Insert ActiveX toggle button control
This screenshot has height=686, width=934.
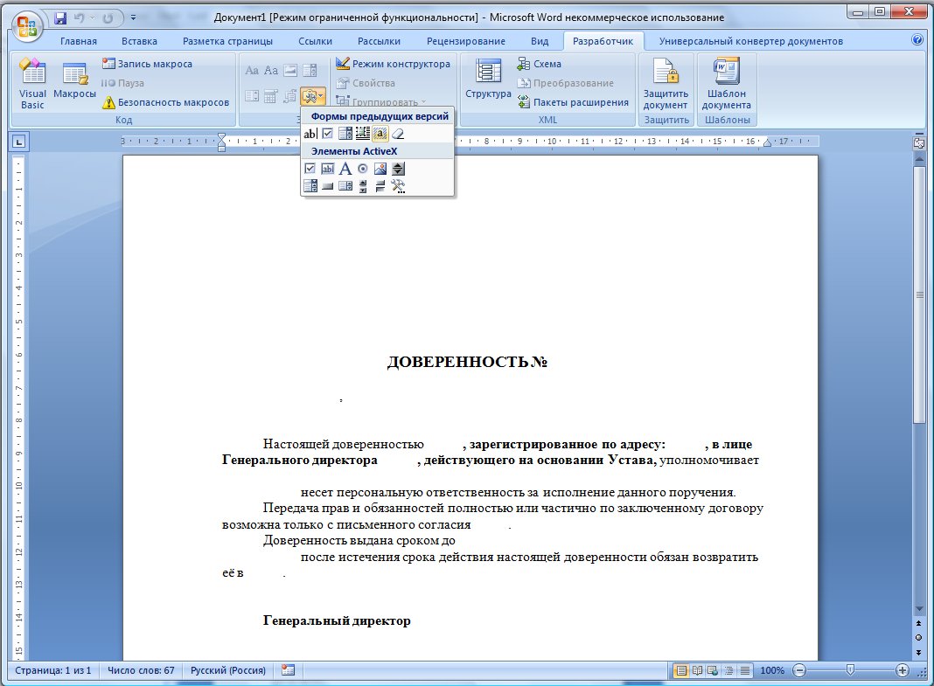(x=380, y=186)
